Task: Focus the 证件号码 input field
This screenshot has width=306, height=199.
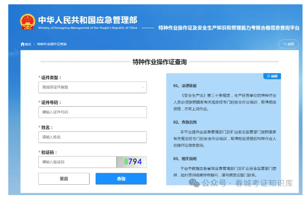Action: pyautogui.click(x=92, y=112)
